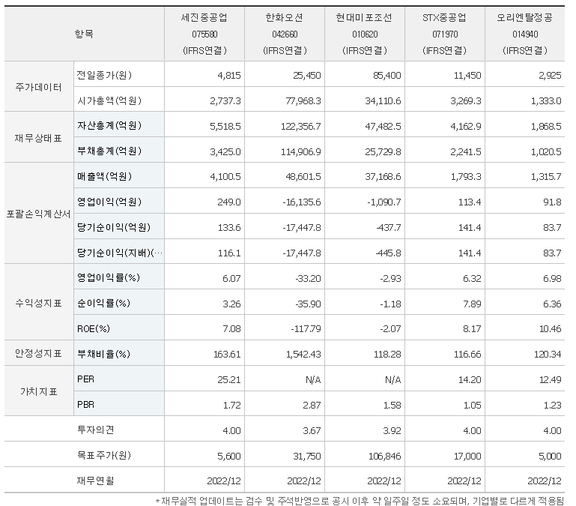Select operating profit value -16,135.6

(x=302, y=202)
